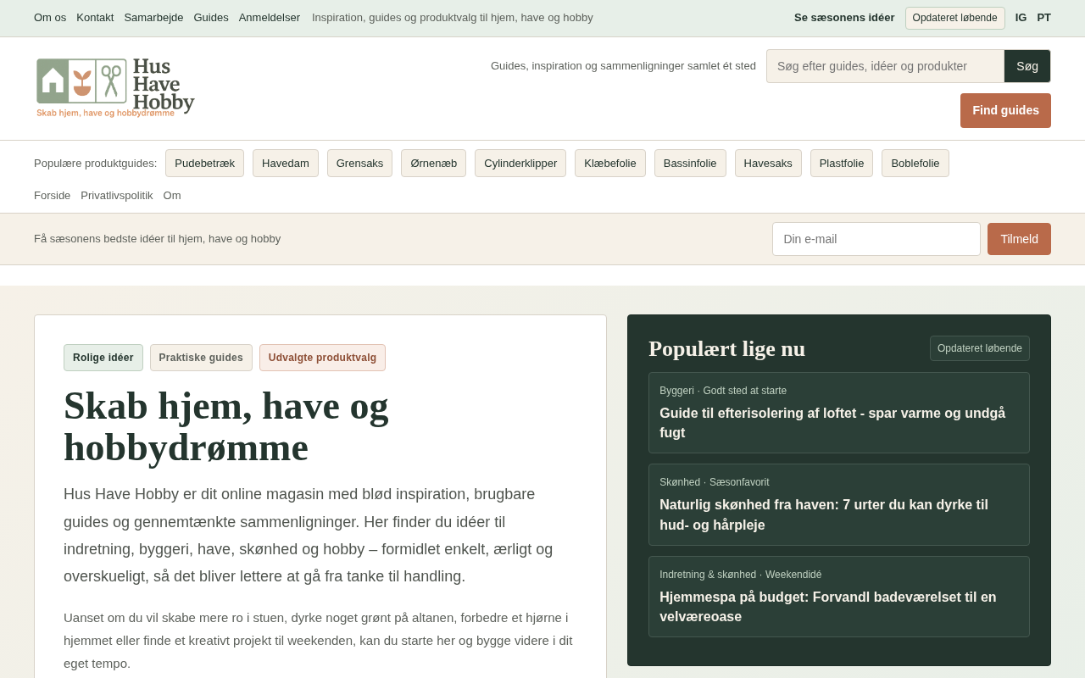Click the Hus Have Hobby logo
This screenshot has width=1085, height=678.
pos(115,88)
